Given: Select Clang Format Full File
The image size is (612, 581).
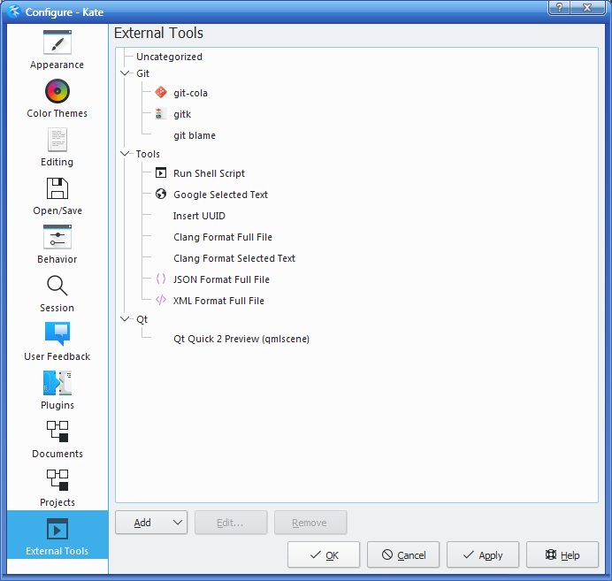Looking at the screenshot, I should [x=223, y=237].
